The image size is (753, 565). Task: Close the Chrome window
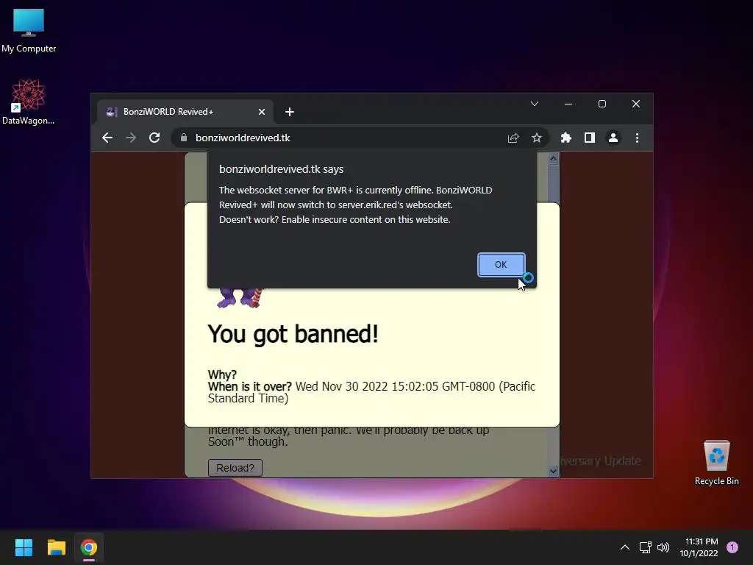tap(636, 104)
